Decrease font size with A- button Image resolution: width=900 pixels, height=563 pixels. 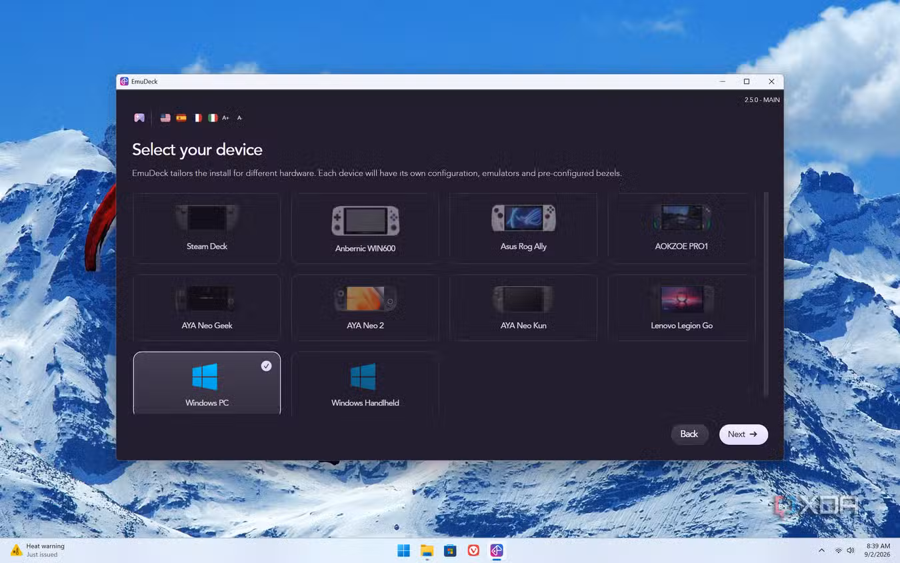(239, 117)
